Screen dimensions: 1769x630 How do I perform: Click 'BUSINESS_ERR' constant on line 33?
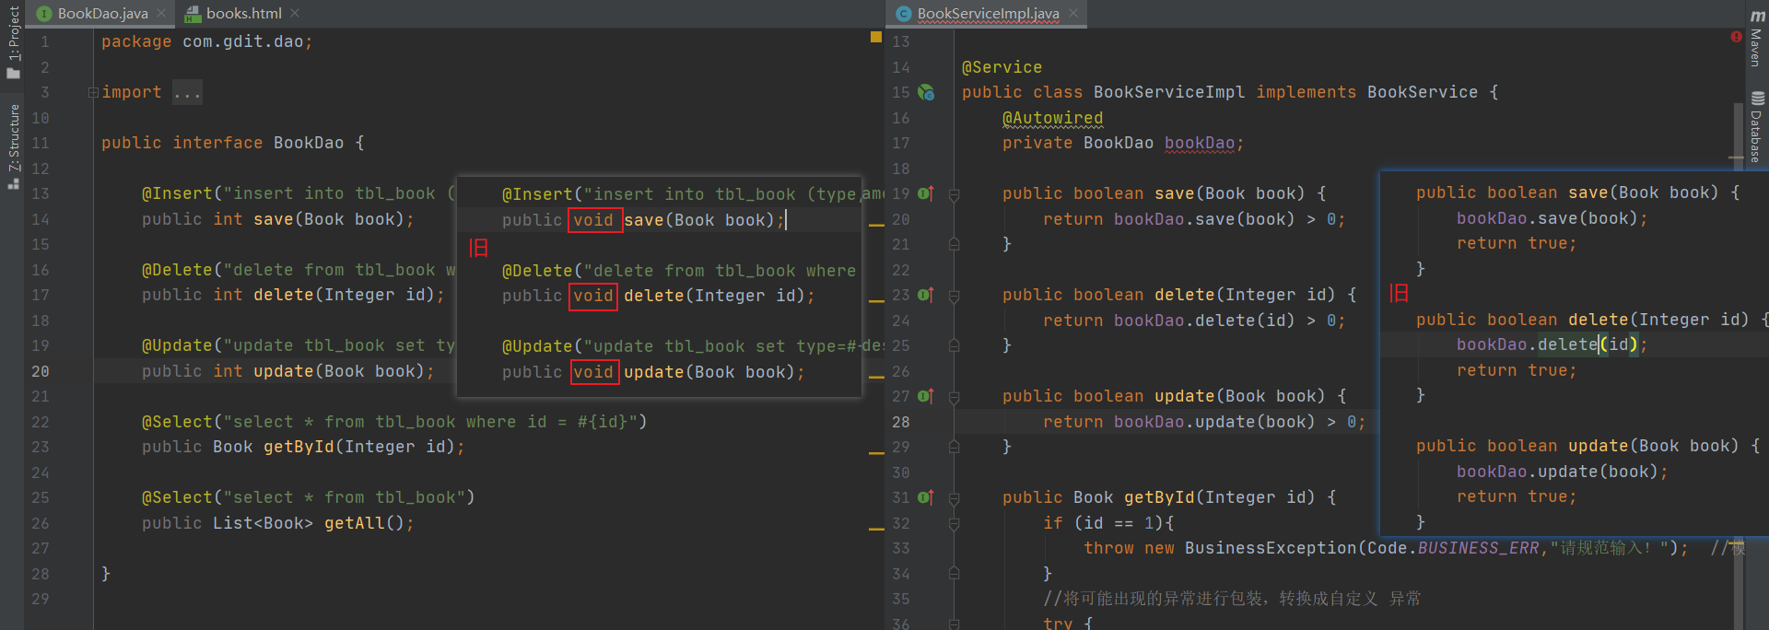tap(1478, 548)
